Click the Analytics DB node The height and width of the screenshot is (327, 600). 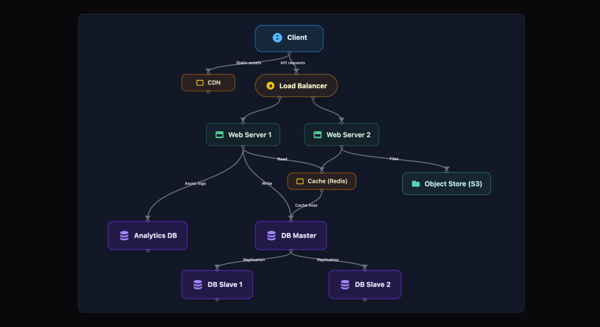pyautogui.click(x=147, y=235)
